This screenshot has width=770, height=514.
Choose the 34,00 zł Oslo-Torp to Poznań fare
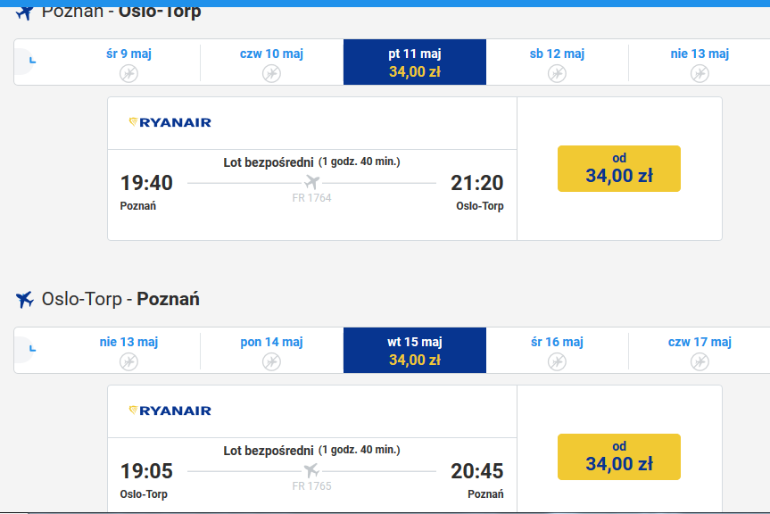point(618,457)
